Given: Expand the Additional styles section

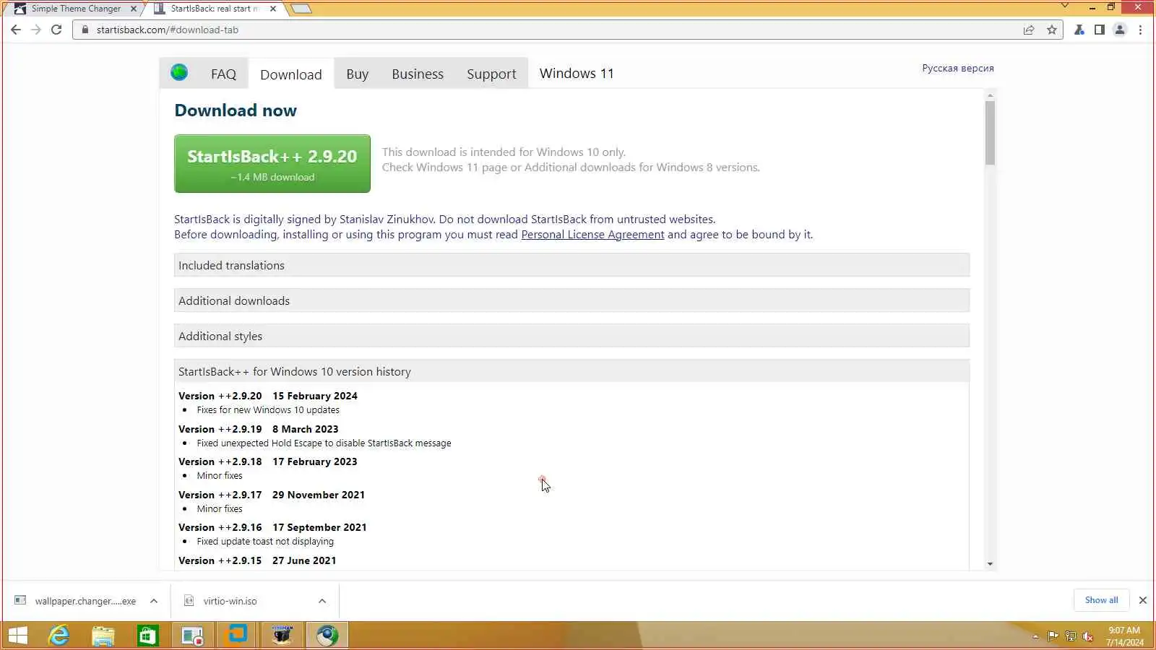Looking at the screenshot, I should tap(571, 336).
